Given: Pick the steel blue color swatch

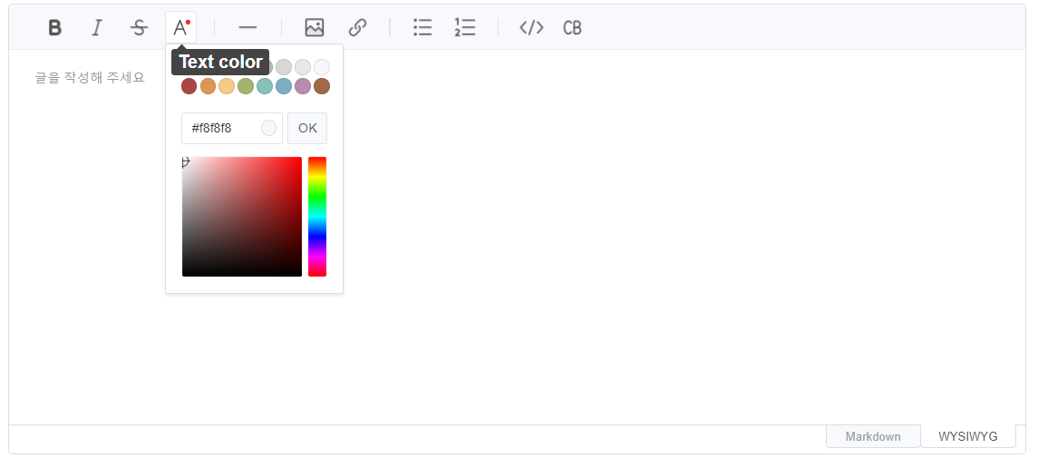Looking at the screenshot, I should pos(284,86).
